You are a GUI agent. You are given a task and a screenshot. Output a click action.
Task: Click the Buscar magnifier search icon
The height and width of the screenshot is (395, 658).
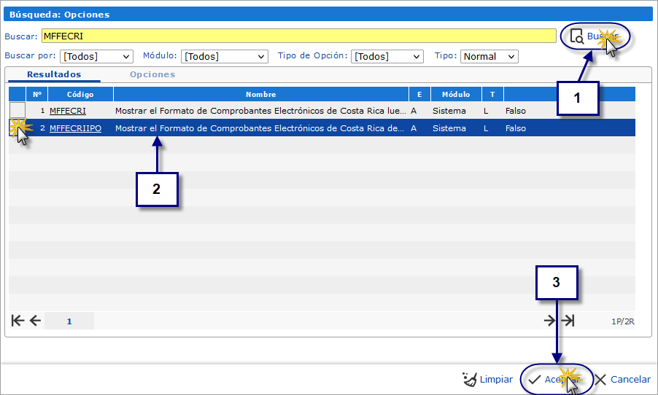click(x=576, y=36)
